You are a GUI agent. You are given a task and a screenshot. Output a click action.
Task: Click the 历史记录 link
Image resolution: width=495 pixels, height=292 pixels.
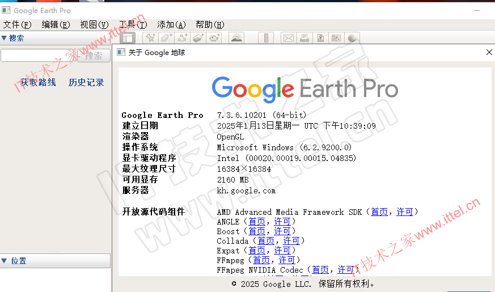click(86, 82)
